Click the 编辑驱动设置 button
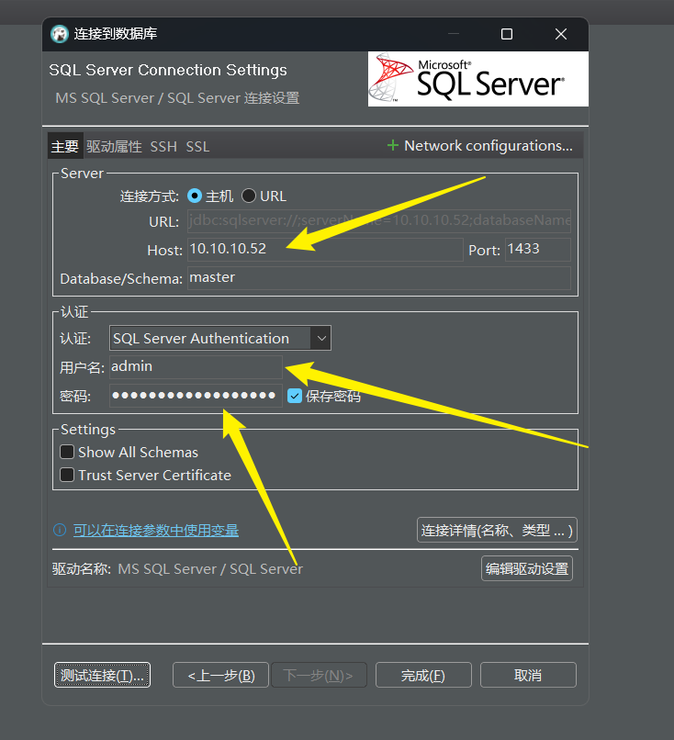This screenshot has height=740, width=674. pyautogui.click(x=527, y=568)
